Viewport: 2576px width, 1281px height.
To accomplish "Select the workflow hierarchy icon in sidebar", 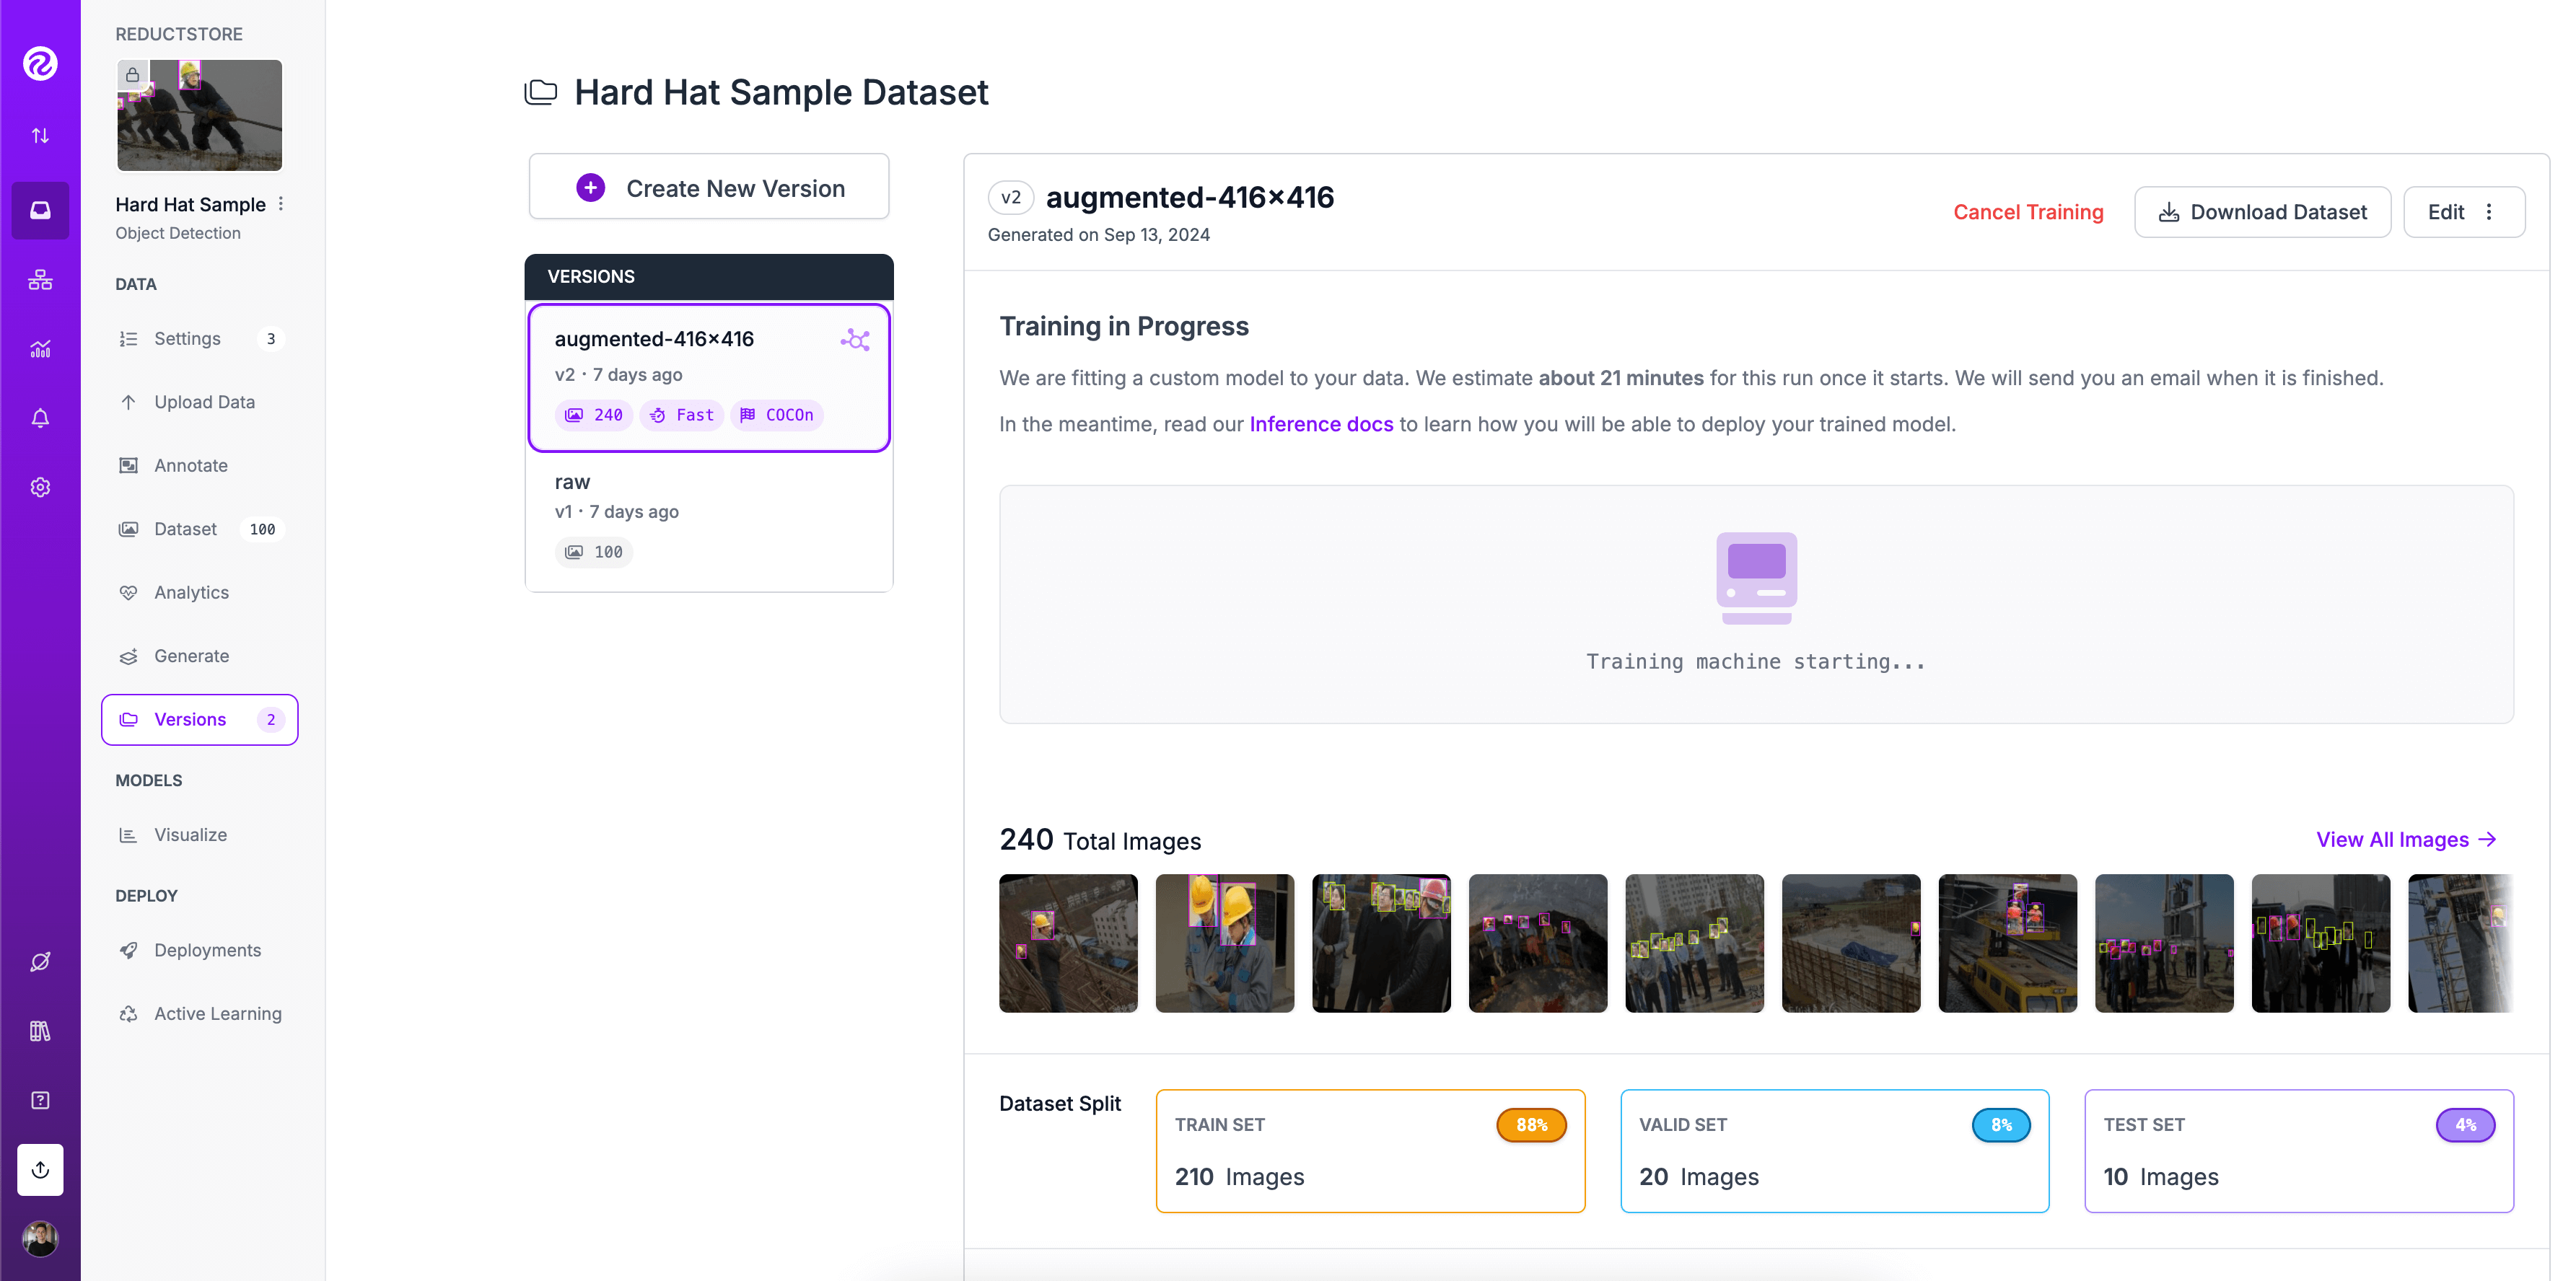I will 40,280.
